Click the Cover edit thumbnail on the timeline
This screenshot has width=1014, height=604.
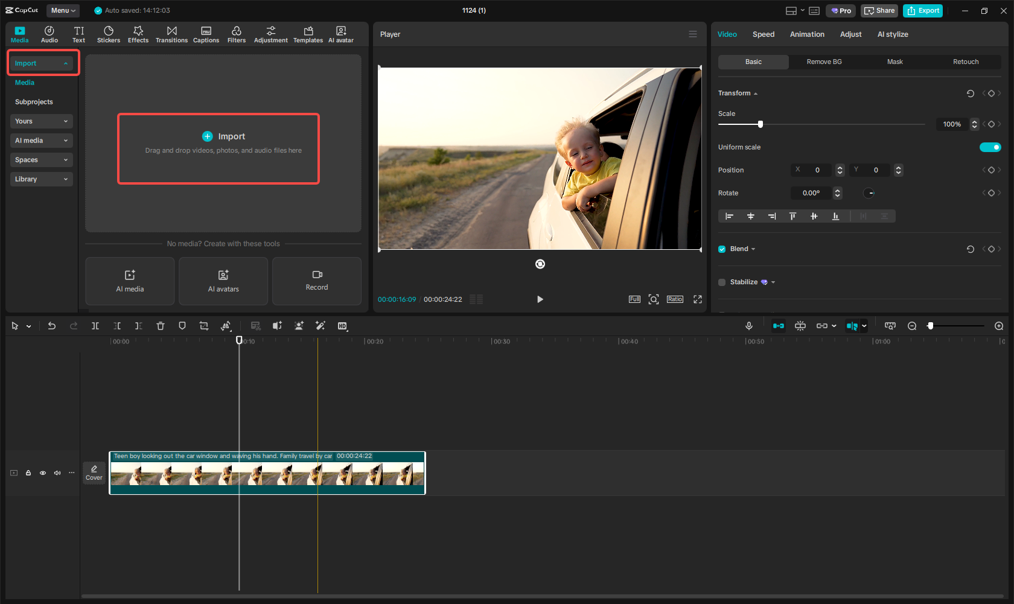(x=94, y=472)
